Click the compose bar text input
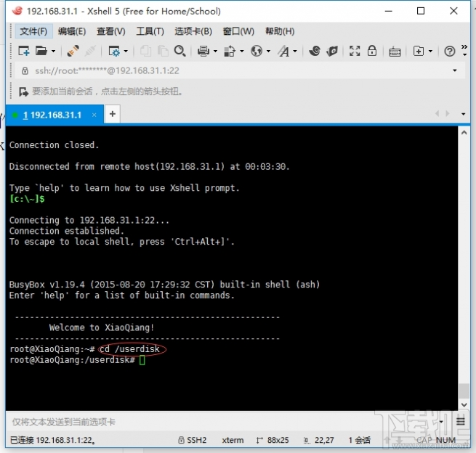Viewport: 476px width, 453px height. (x=223, y=422)
